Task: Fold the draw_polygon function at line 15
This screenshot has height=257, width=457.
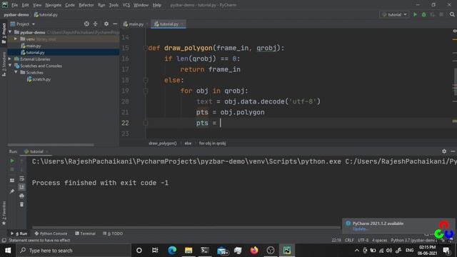Action: (x=146, y=48)
